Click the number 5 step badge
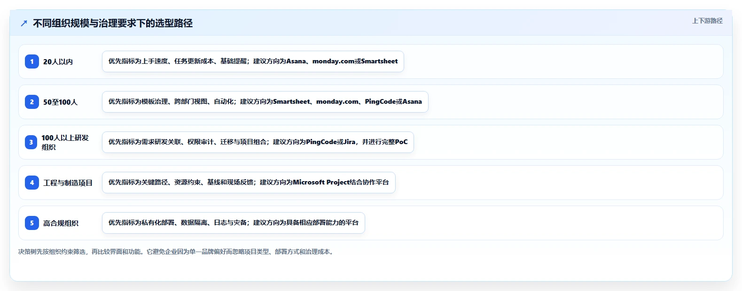The image size is (742, 291). [32, 223]
